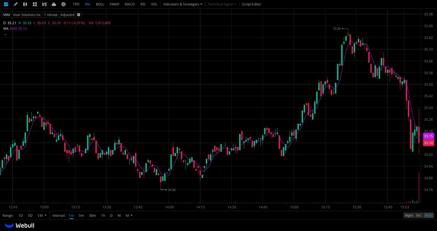Click the red 35.10 price tag
This screenshot has width=437, height=231.
pos(428,143)
